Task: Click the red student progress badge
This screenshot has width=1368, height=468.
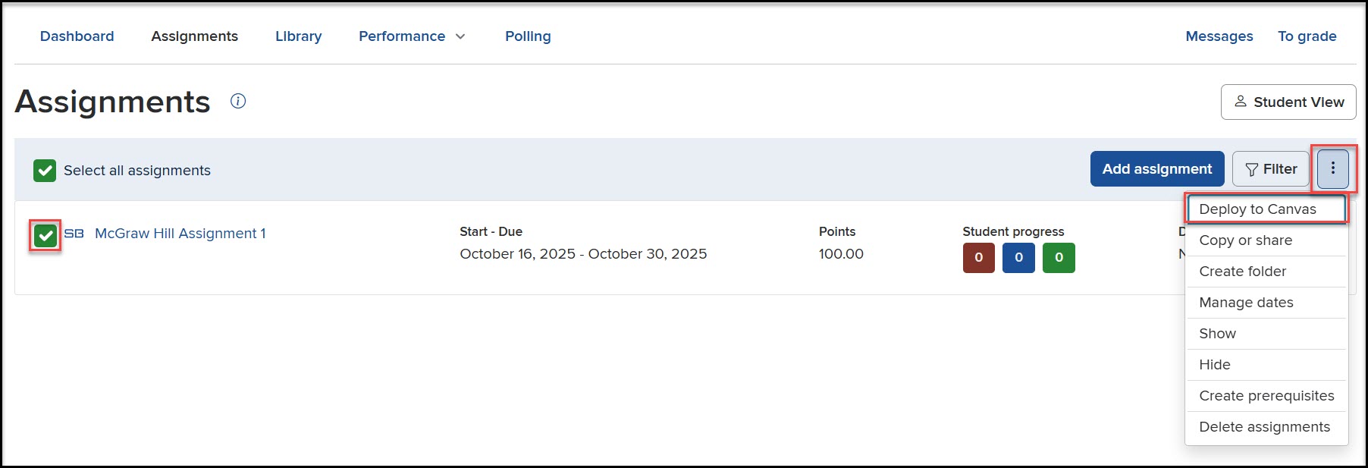Action: [978, 257]
